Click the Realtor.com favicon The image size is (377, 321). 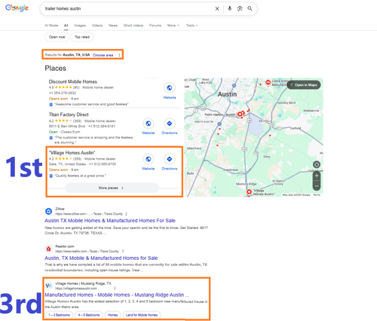point(48,249)
